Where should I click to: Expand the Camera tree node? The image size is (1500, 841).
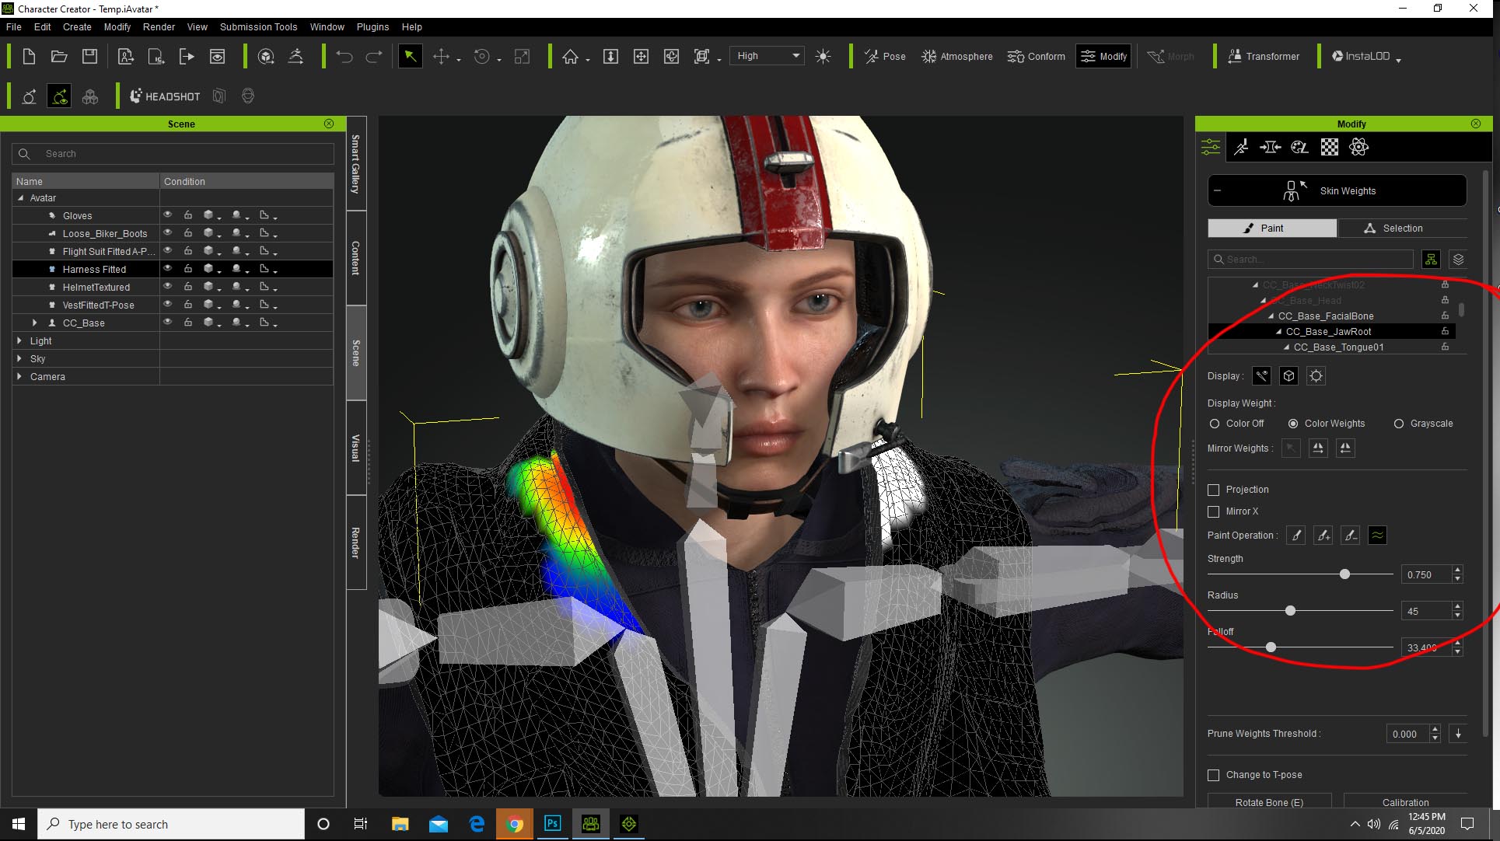(19, 376)
